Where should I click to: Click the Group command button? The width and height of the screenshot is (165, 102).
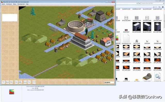click(x=16, y=82)
